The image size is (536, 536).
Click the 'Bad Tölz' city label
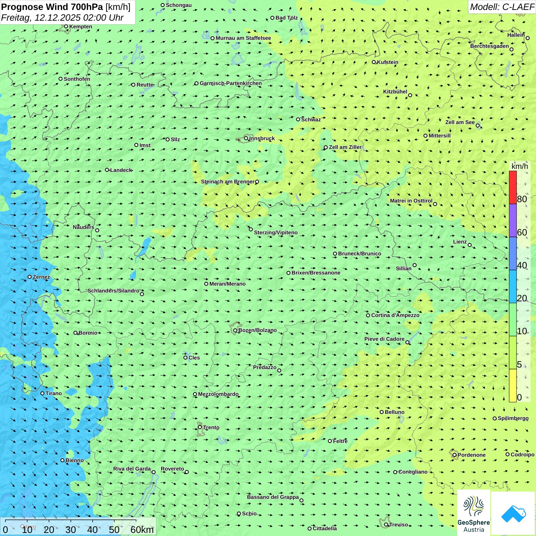click(x=286, y=18)
